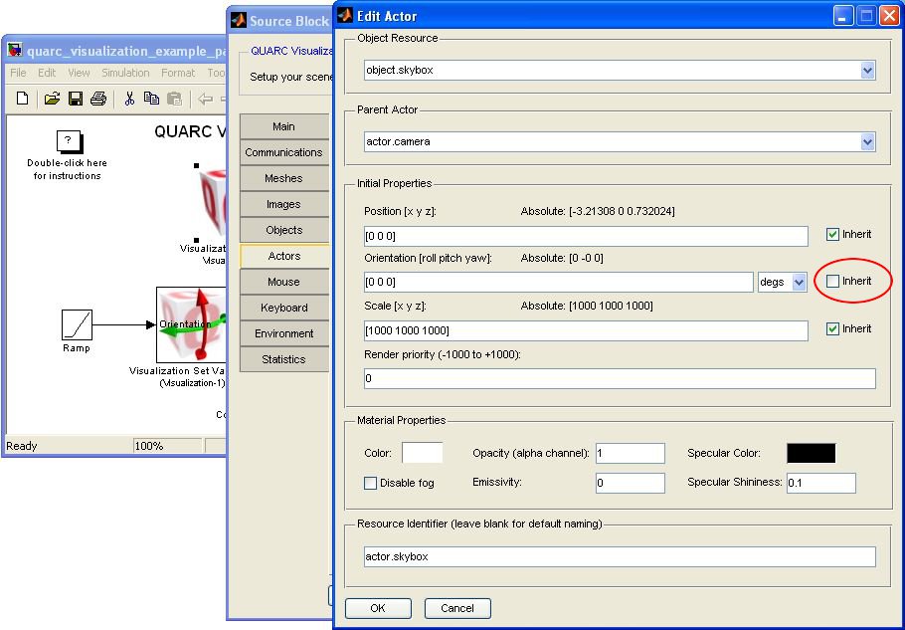Open the Simulation menu

pos(125,73)
